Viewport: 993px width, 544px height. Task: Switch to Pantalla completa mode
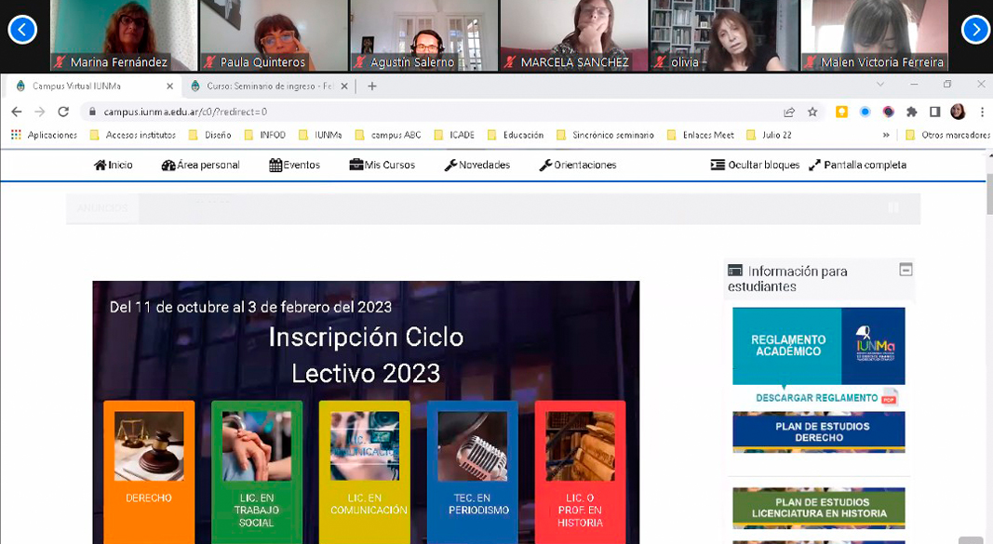coord(857,166)
